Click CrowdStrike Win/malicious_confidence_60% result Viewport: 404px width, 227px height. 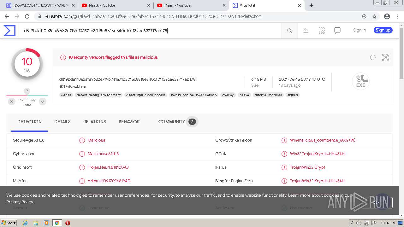(x=323, y=140)
